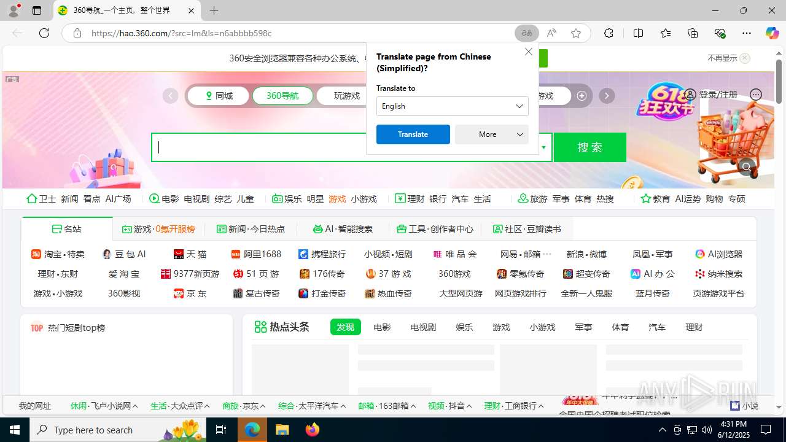Viewport: 786px width, 442px height.
Task: Open the search engine dropdown arrow
Action: 543,147
